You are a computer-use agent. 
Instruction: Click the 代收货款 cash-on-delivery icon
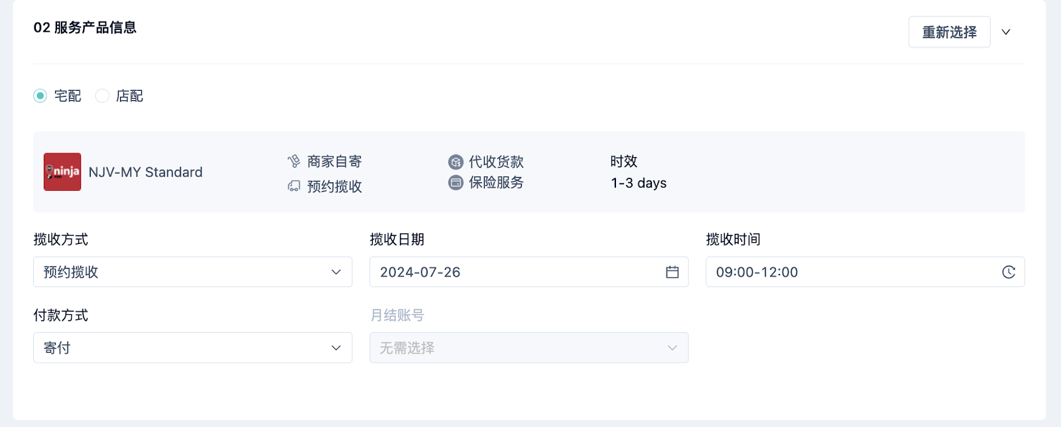pos(456,162)
